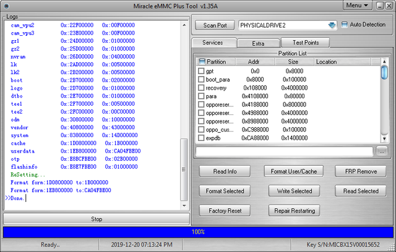Toggle the select-all Partition header checkbox
The image size is (396, 252).
tap(202, 62)
